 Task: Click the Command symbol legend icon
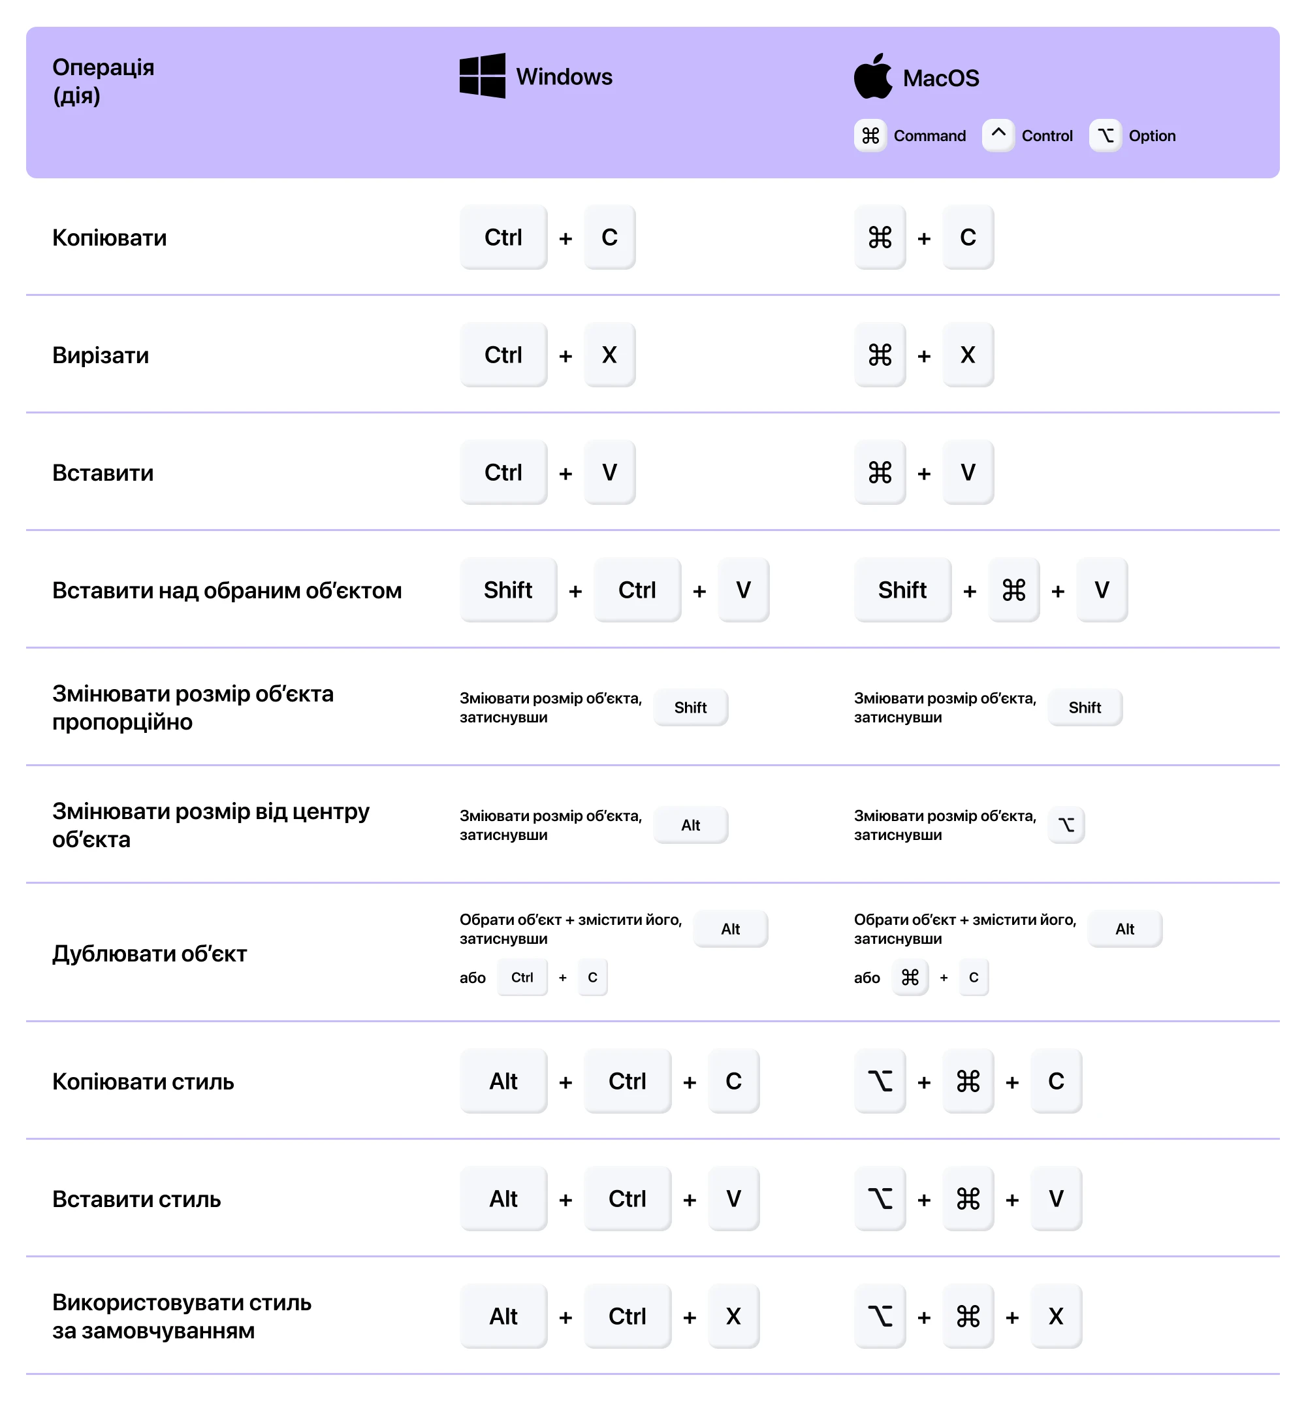point(870,135)
